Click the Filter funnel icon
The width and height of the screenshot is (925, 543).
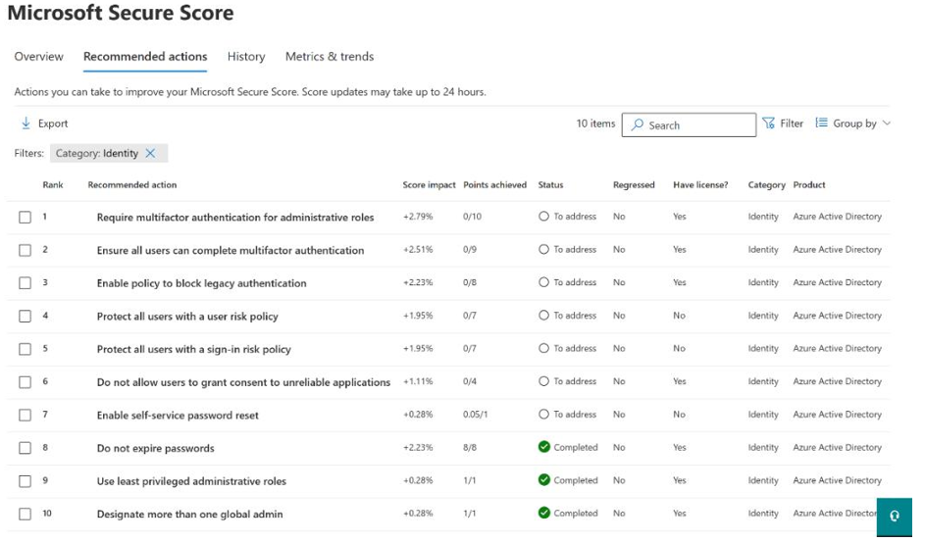[x=768, y=123]
